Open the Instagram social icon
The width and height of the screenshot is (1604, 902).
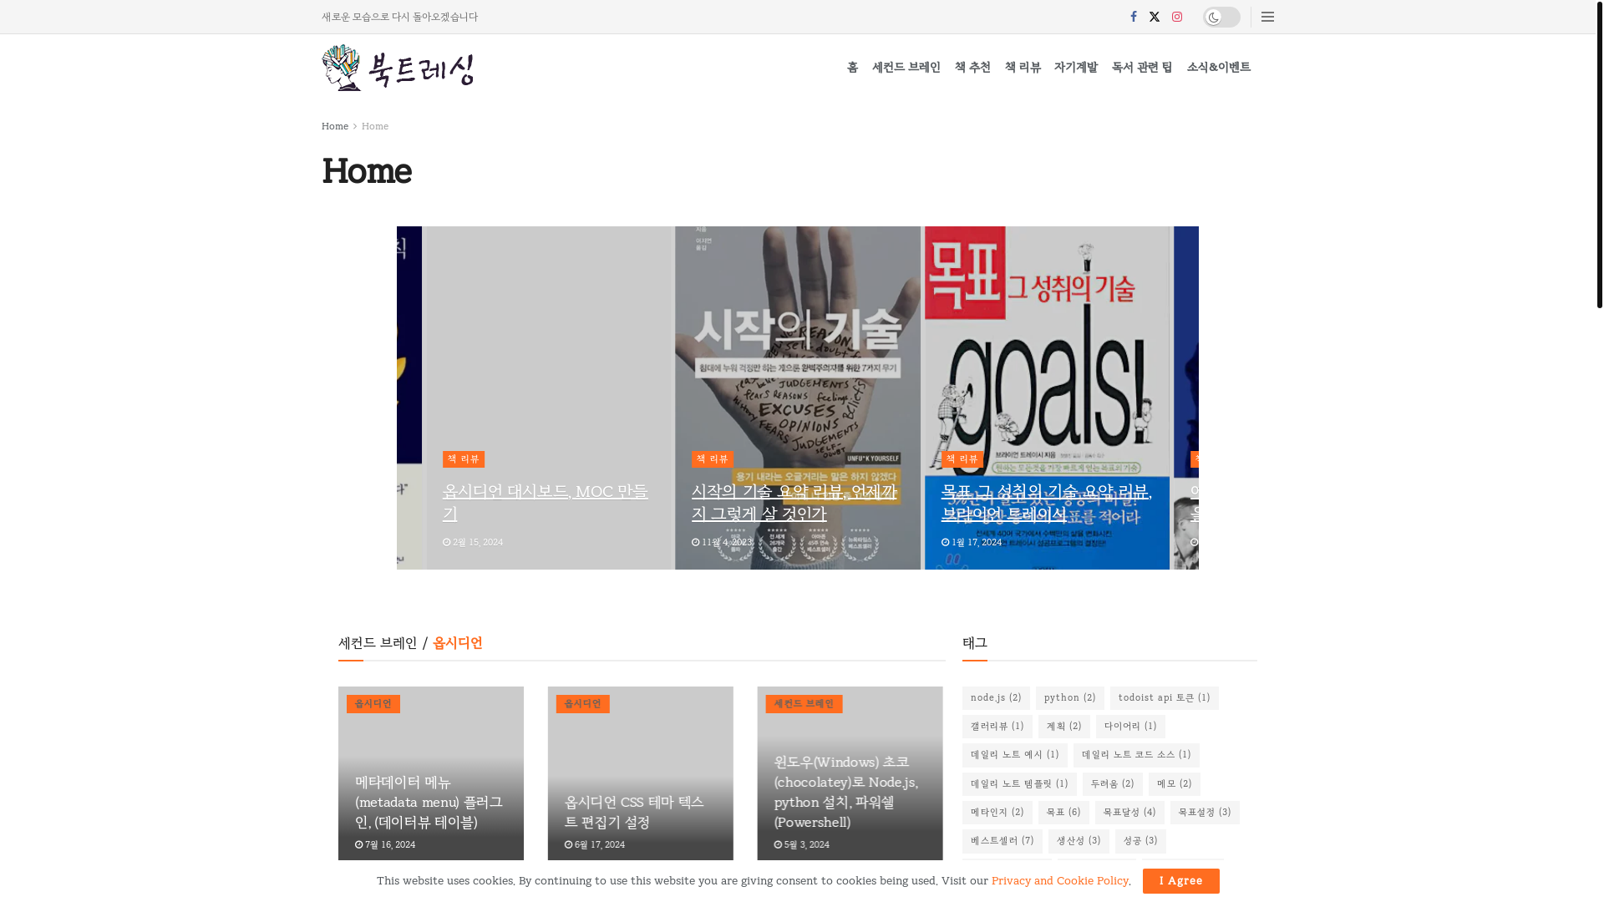[1177, 17]
